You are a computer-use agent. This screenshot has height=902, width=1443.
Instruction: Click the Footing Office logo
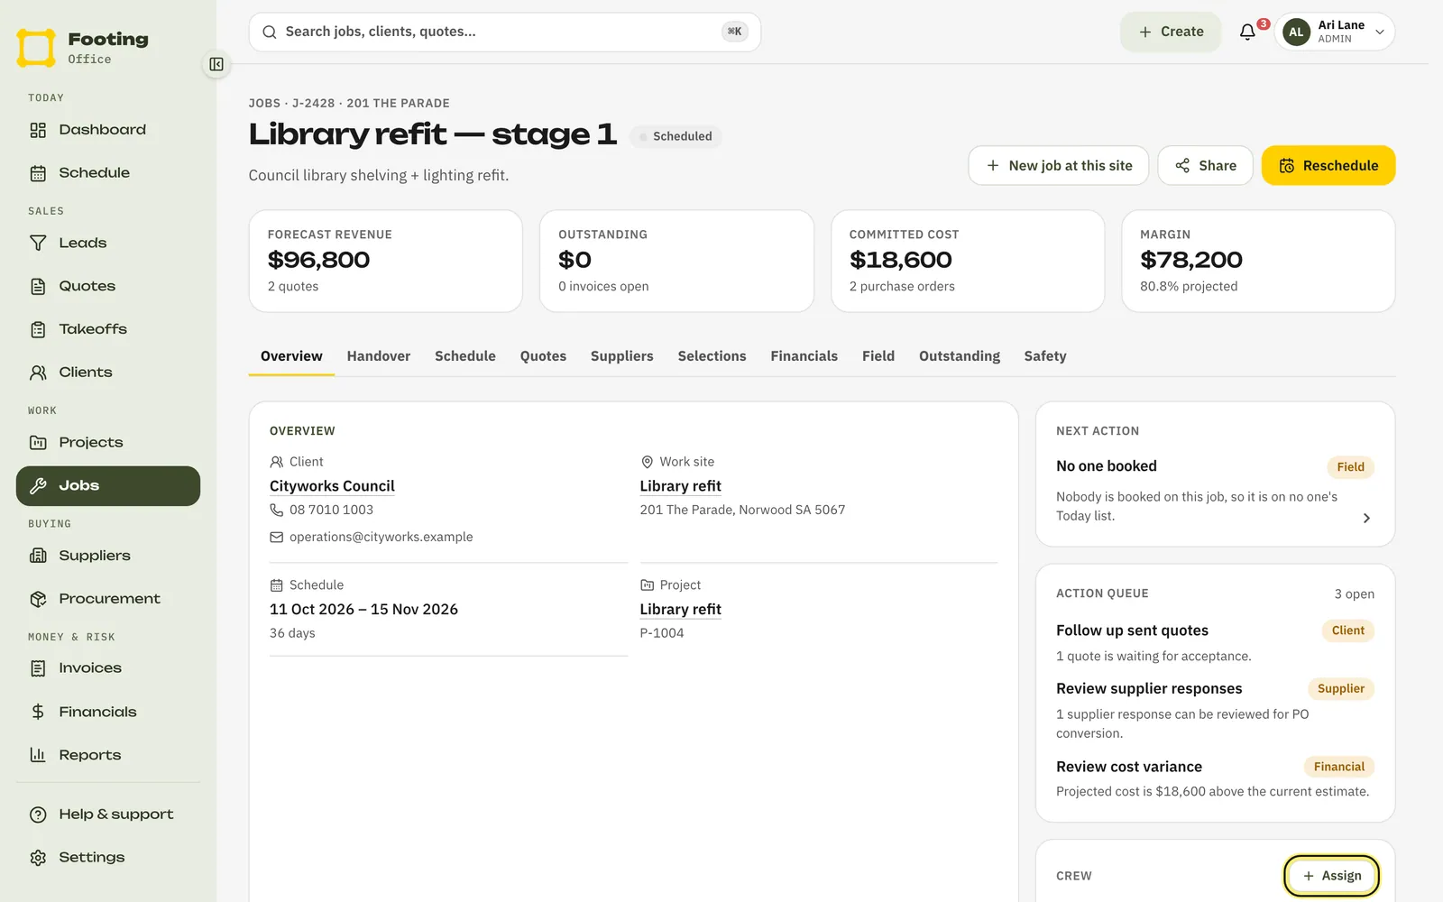(x=83, y=48)
